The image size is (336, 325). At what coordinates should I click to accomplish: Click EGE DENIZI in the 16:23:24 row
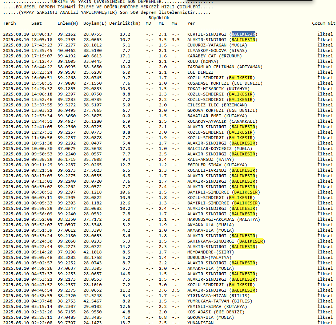200,72
